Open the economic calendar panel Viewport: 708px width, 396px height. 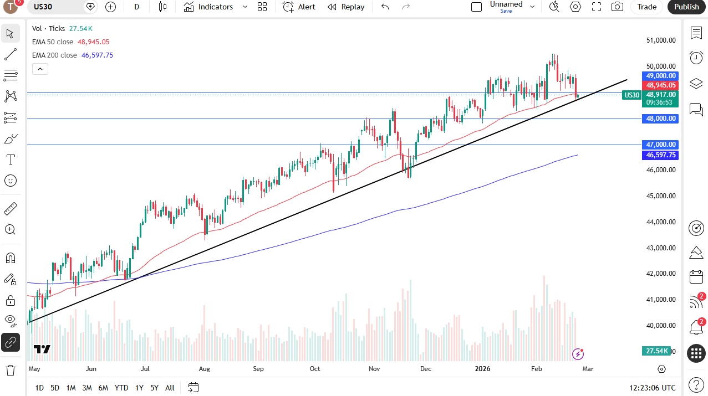(x=696, y=277)
